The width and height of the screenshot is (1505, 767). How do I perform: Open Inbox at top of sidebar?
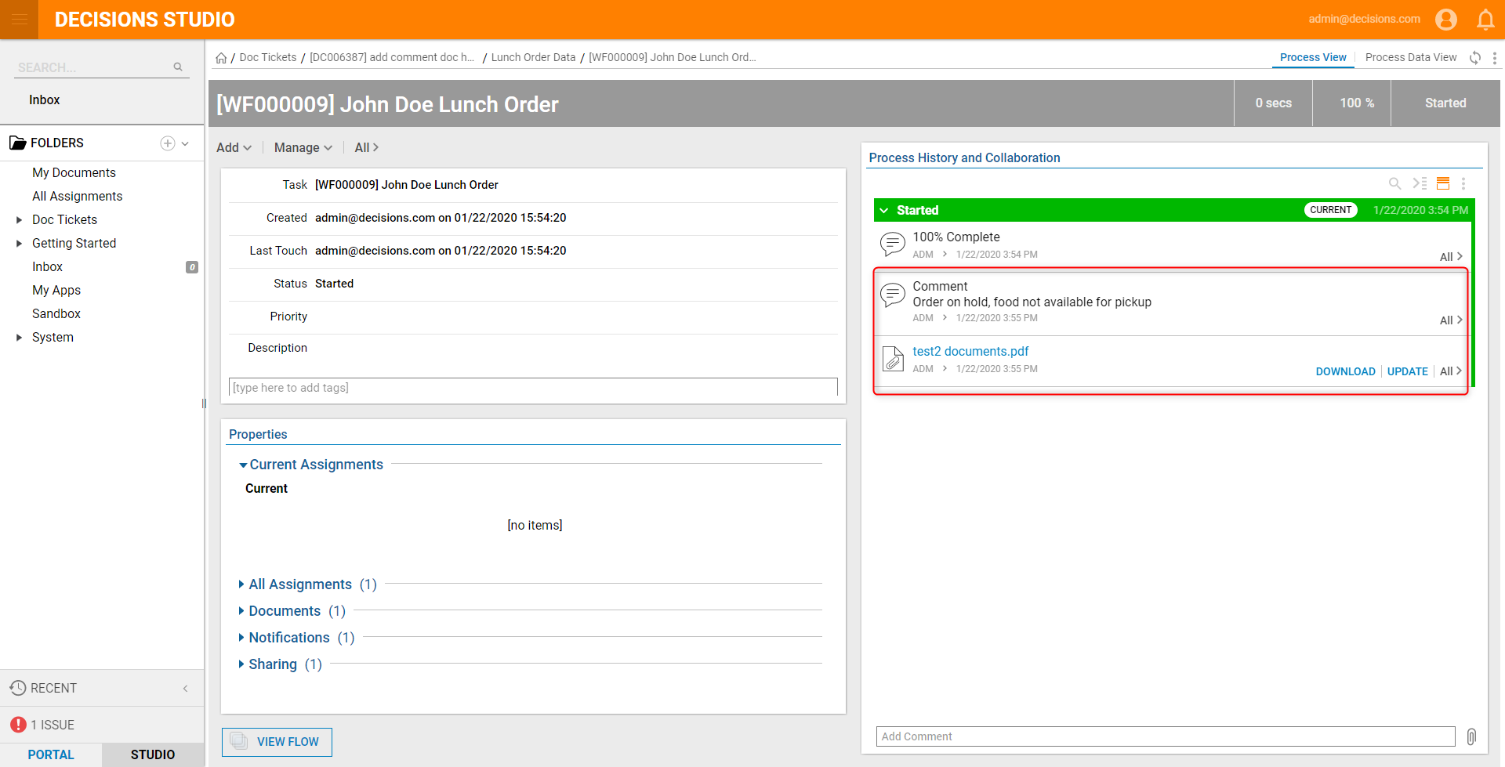pyautogui.click(x=44, y=100)
